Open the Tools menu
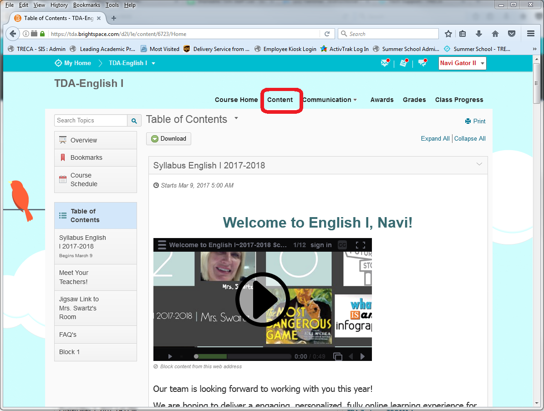544x411 pixels. 112,5
